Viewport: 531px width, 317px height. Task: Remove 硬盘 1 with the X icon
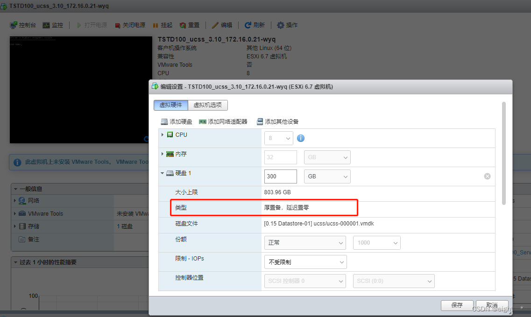pos(487,176)
